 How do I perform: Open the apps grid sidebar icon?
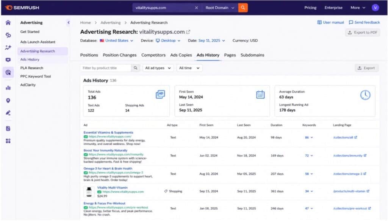8,141
